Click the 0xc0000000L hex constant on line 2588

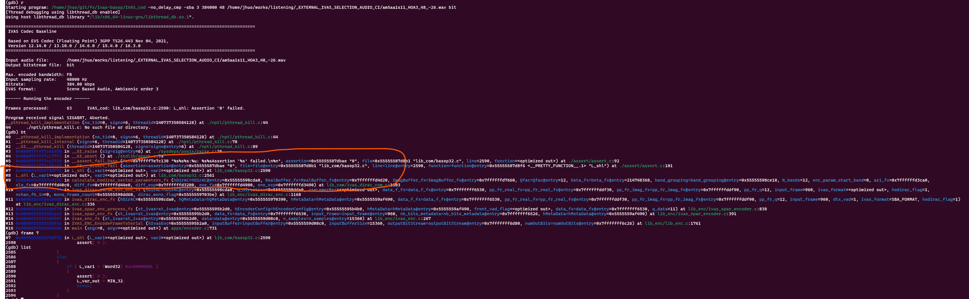pyautogui.click(x=139, y=266)
